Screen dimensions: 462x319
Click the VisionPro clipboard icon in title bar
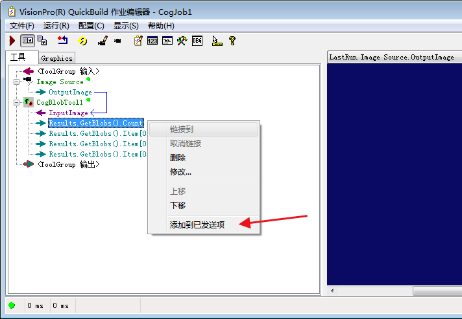pyautogui.click(x=12, y=12)
